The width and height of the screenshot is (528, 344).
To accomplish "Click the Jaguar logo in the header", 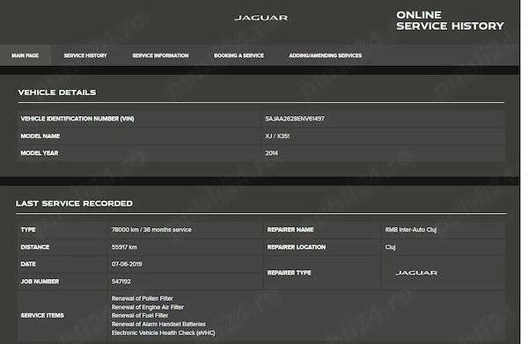I will coord(261,18).
